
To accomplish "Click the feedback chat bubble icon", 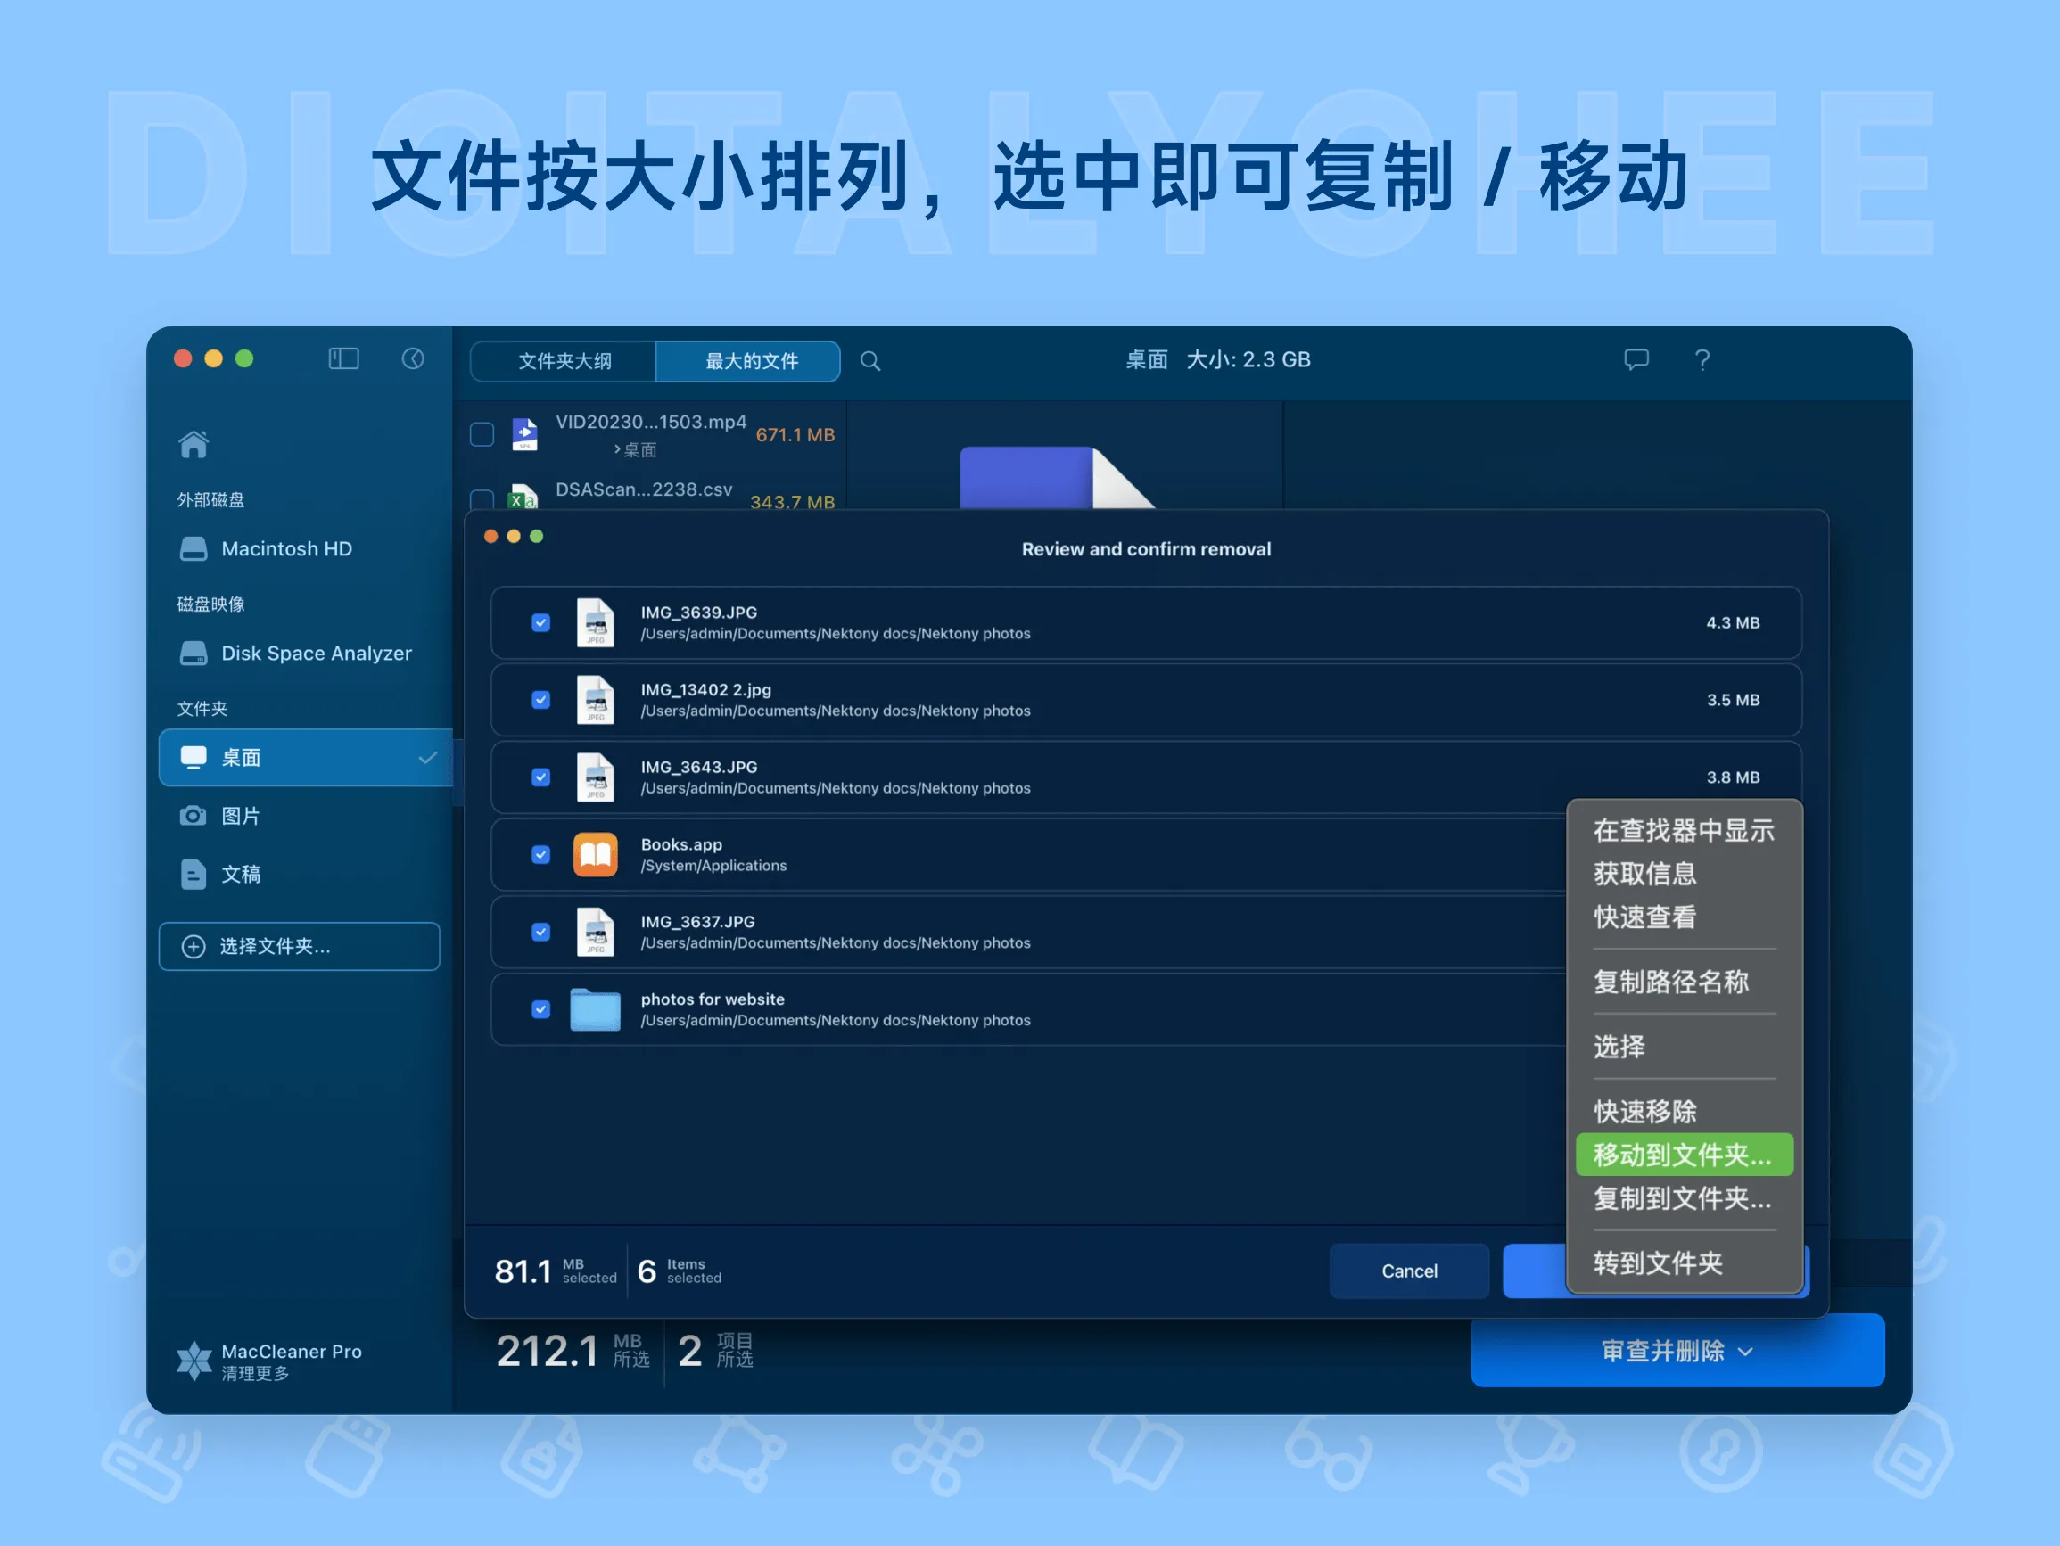I will pos(1636,360).
